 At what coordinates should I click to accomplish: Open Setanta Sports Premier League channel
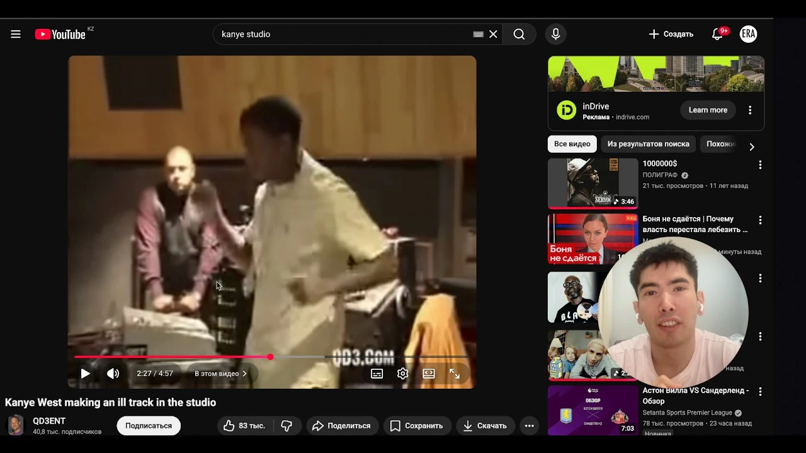point(688,413)
